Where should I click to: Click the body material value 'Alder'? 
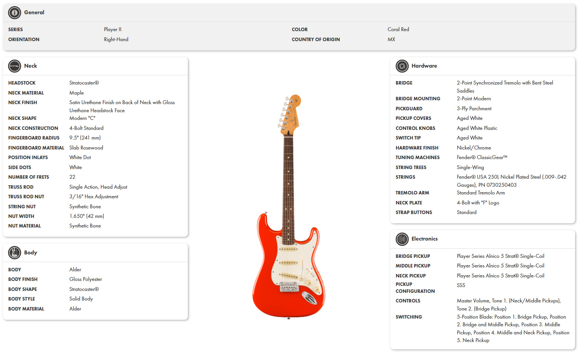tap(75, 309)
